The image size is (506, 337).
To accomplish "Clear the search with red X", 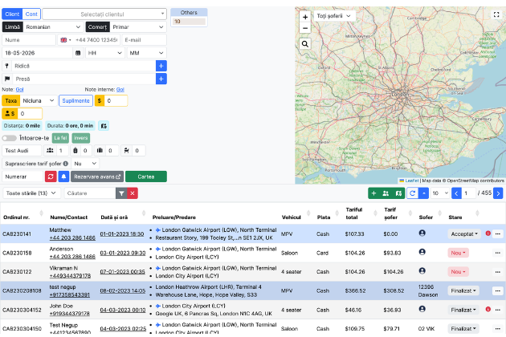I will point(133,193).
